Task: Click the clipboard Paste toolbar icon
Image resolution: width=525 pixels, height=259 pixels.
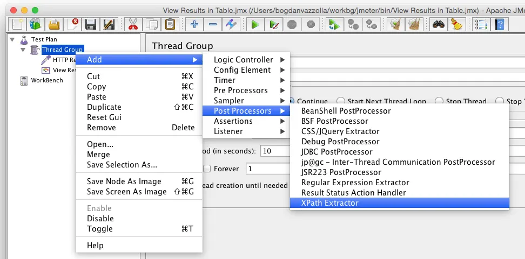Action: pos(170,24)
